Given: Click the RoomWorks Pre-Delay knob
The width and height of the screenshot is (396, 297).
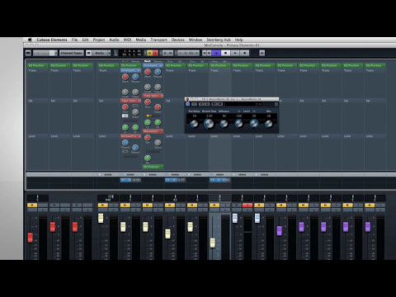Looking at the screenshot, I should tap(194, 124).
